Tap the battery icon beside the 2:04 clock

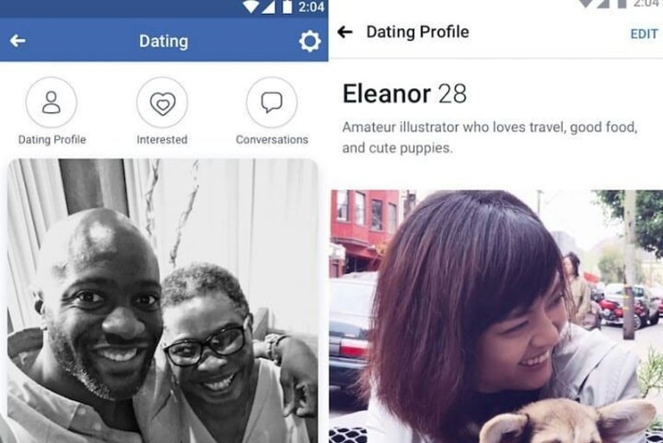tap(287, 7)
